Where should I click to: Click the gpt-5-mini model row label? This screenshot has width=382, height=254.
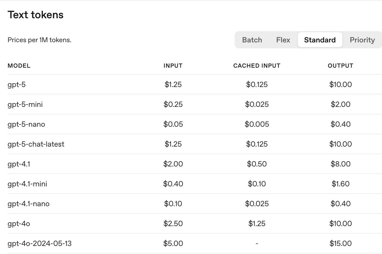pos(25,104)
